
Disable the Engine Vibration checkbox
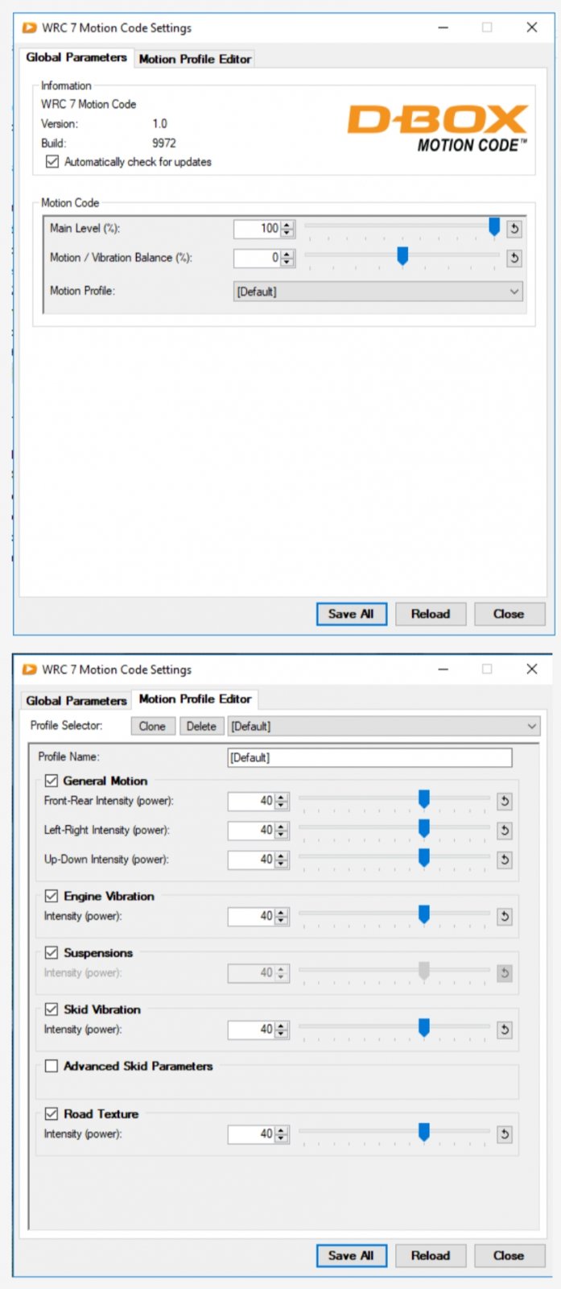click(52, 896)
